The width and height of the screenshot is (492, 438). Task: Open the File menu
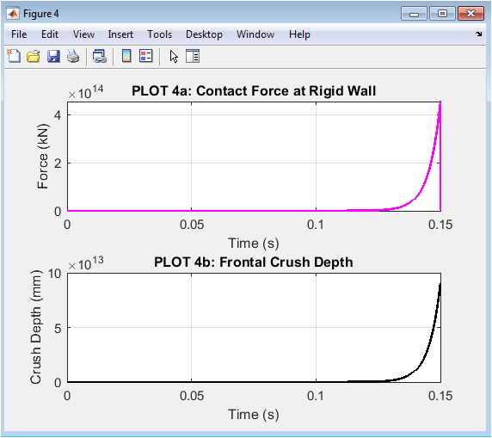19,34
